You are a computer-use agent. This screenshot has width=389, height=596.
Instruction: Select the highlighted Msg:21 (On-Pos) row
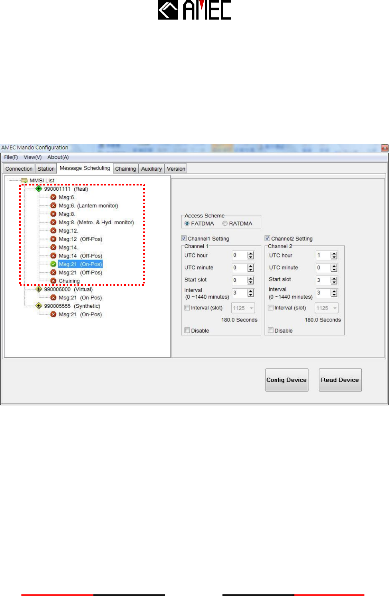point(80,264)
